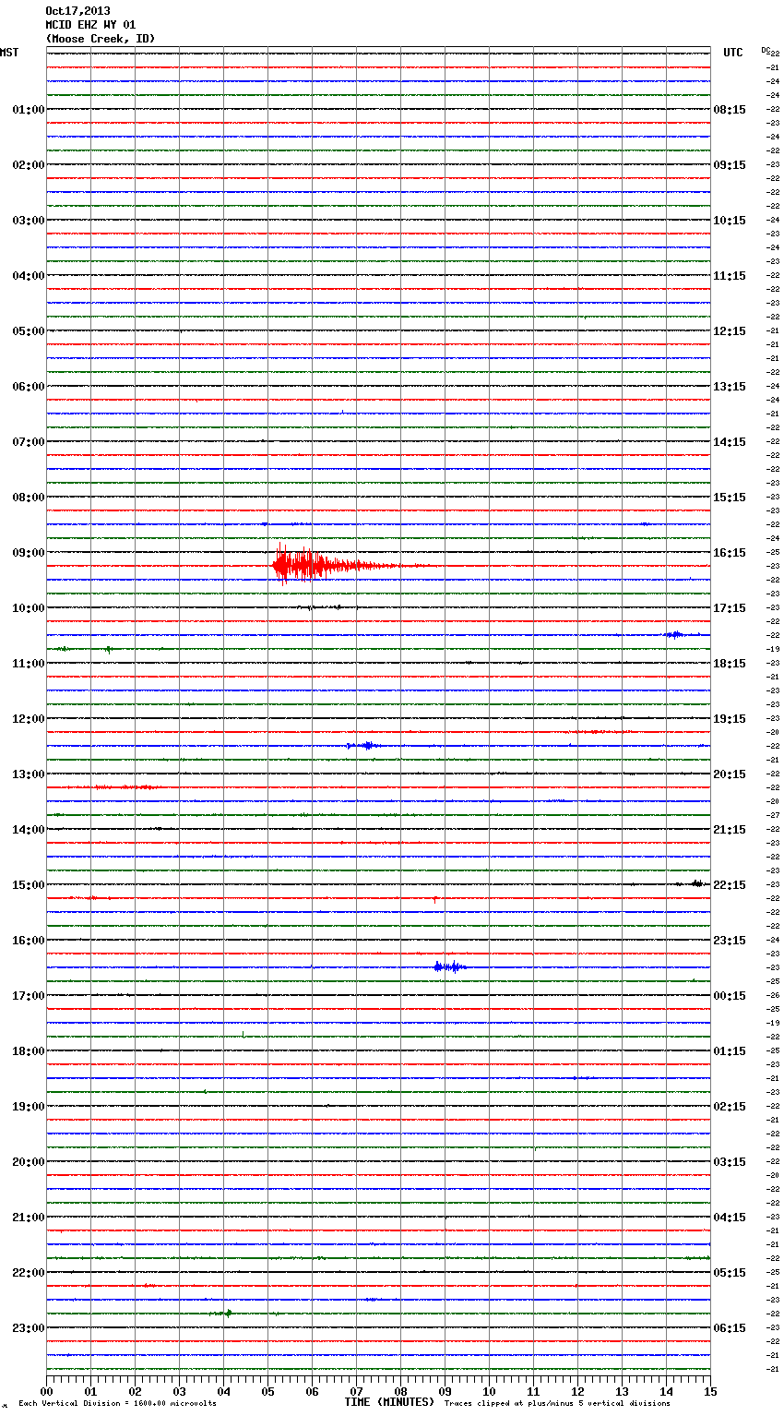The width and height of the screenshot is (784, 1416).
Task: Click the MST column header
Action: tap(9, 53)
